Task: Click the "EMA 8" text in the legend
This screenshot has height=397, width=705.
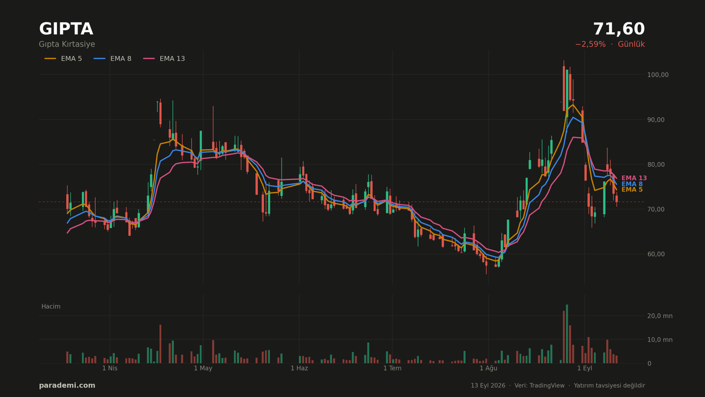Action: coord(121,59)
